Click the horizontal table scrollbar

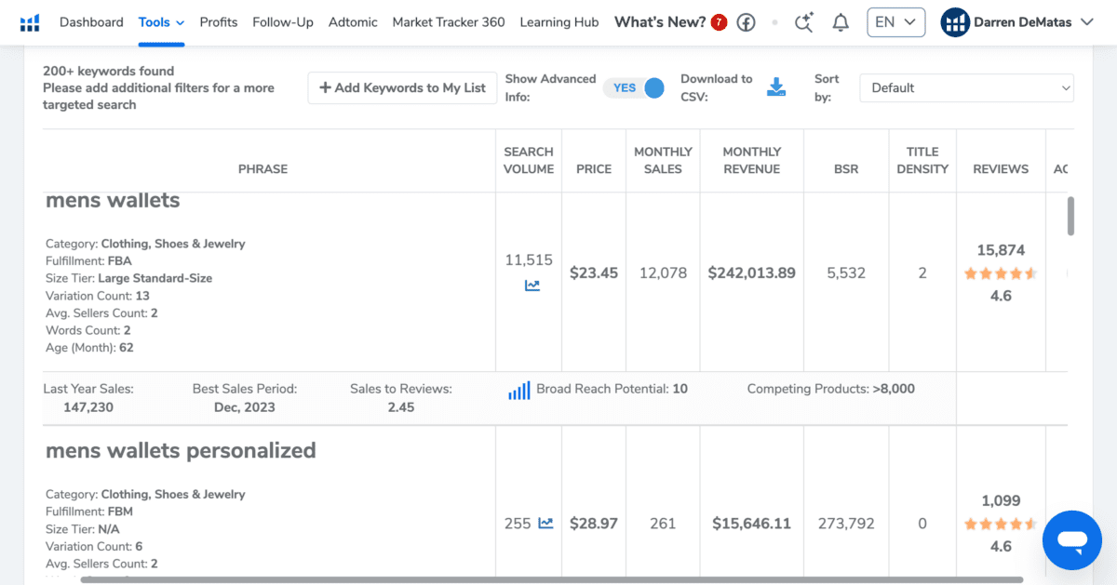tap(552, 579)
